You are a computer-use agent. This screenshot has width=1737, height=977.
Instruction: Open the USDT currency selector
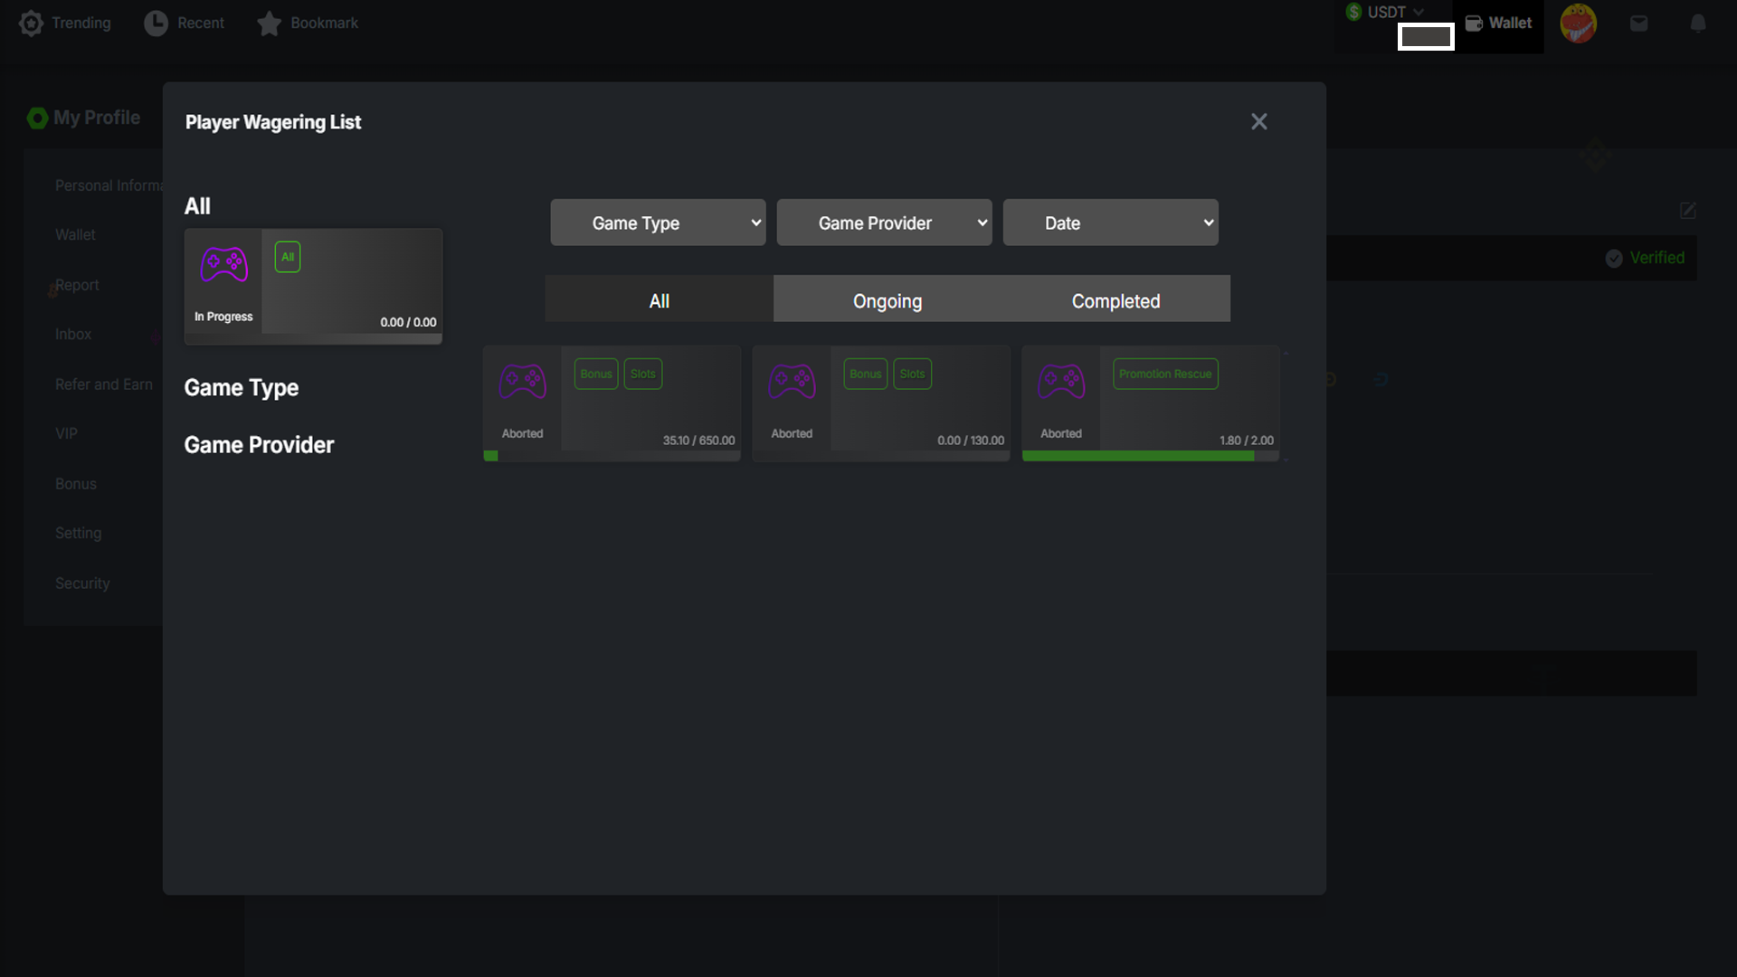pos(1387,12)
